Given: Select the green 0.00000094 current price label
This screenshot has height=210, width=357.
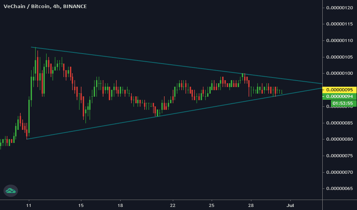Looking at the screenshot, I should [339, 97].
